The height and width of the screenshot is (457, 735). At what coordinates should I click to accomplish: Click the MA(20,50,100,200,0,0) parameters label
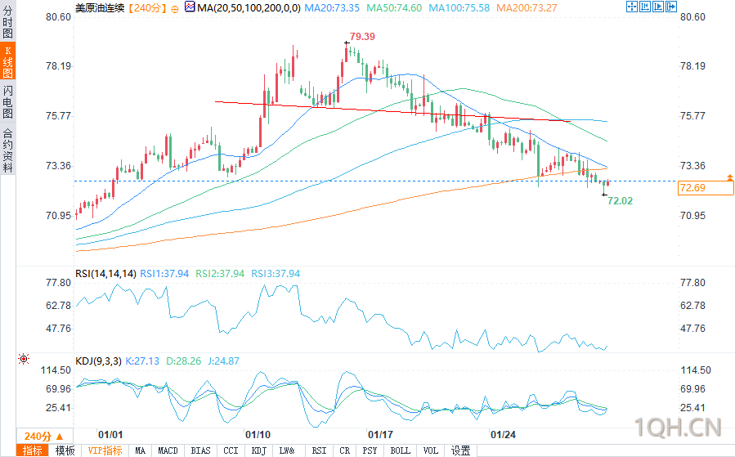(x=249, y=8)
